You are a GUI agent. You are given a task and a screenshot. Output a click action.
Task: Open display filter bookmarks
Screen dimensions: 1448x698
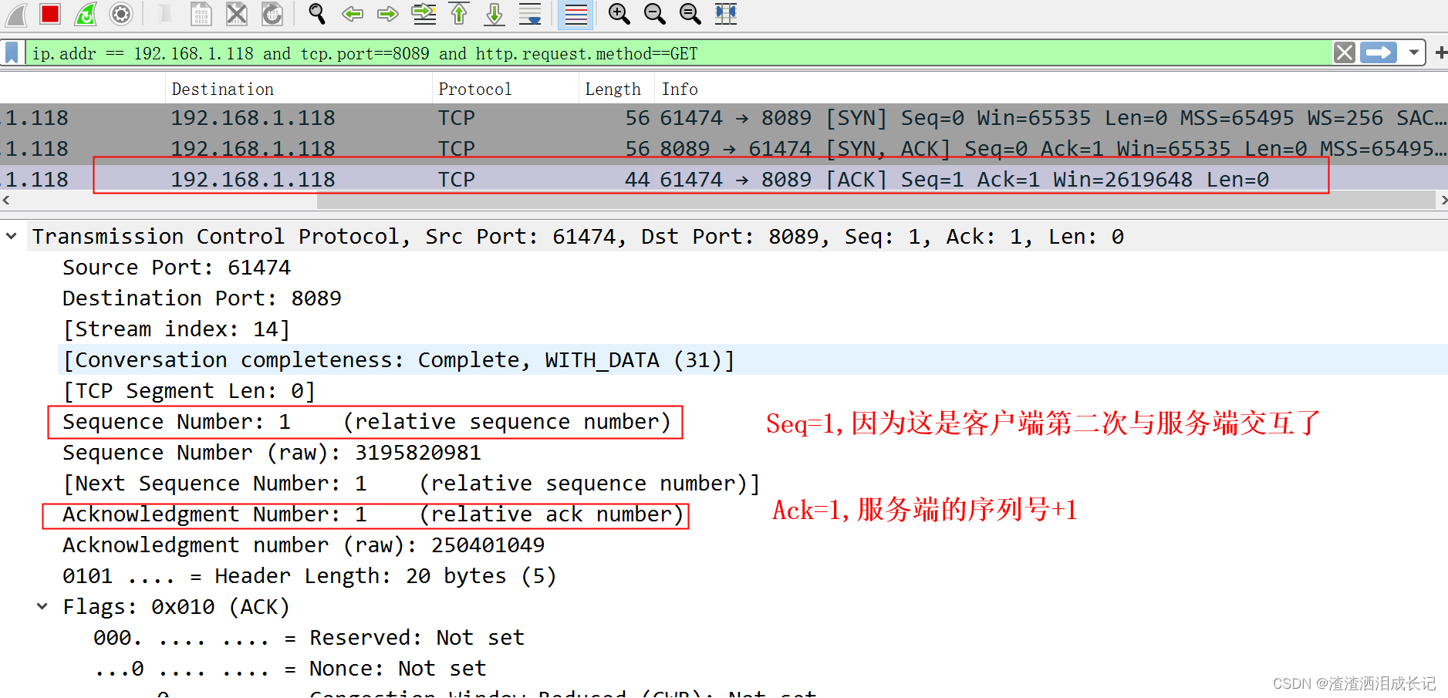click(12, 53)
